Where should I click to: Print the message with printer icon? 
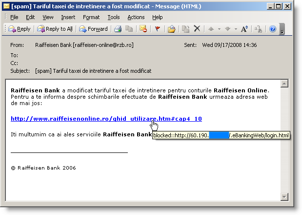[118, 29]
